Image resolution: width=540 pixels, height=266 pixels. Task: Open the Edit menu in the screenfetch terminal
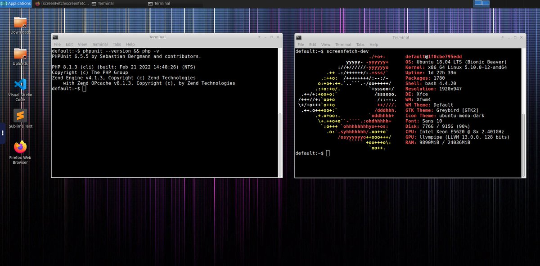tap(312, 45)
